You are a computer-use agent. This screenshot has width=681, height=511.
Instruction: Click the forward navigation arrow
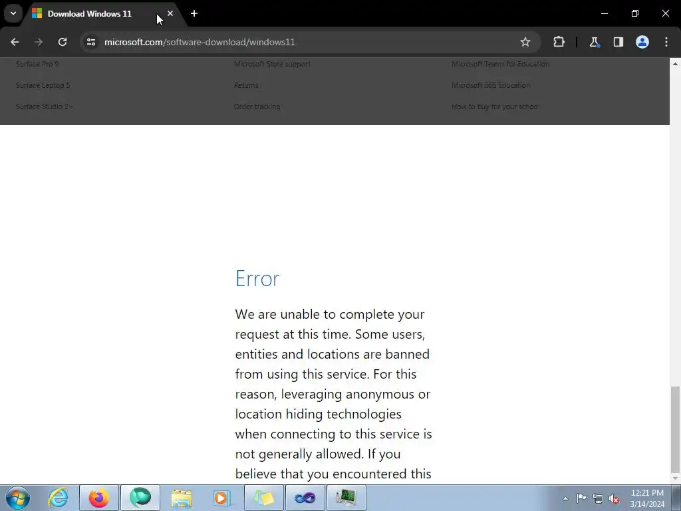click(x=39, y=42)
